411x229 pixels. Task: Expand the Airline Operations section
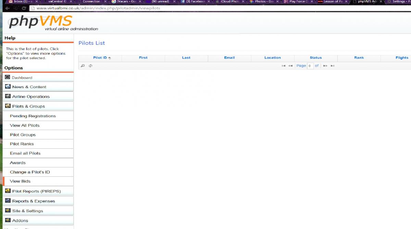(31, 97)
